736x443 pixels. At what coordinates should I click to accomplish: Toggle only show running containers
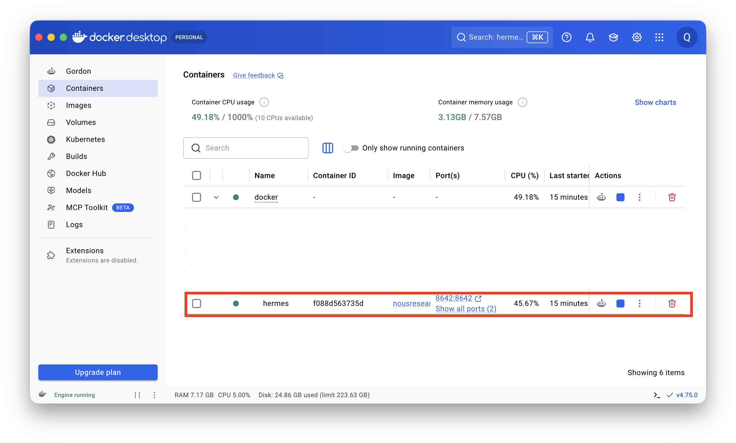click(351, 148)
